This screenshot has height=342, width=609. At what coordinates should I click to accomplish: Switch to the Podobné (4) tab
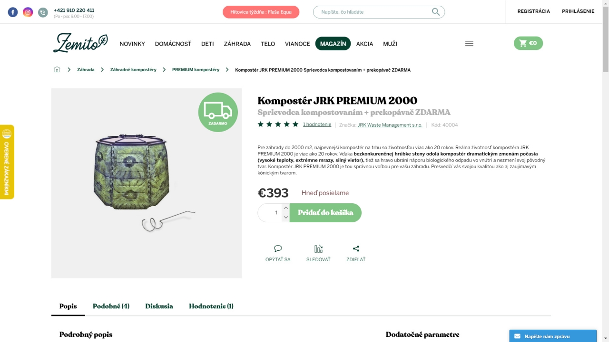111,306
